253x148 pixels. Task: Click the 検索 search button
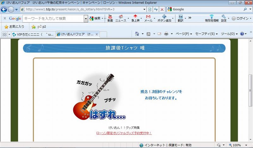(95, 19)
